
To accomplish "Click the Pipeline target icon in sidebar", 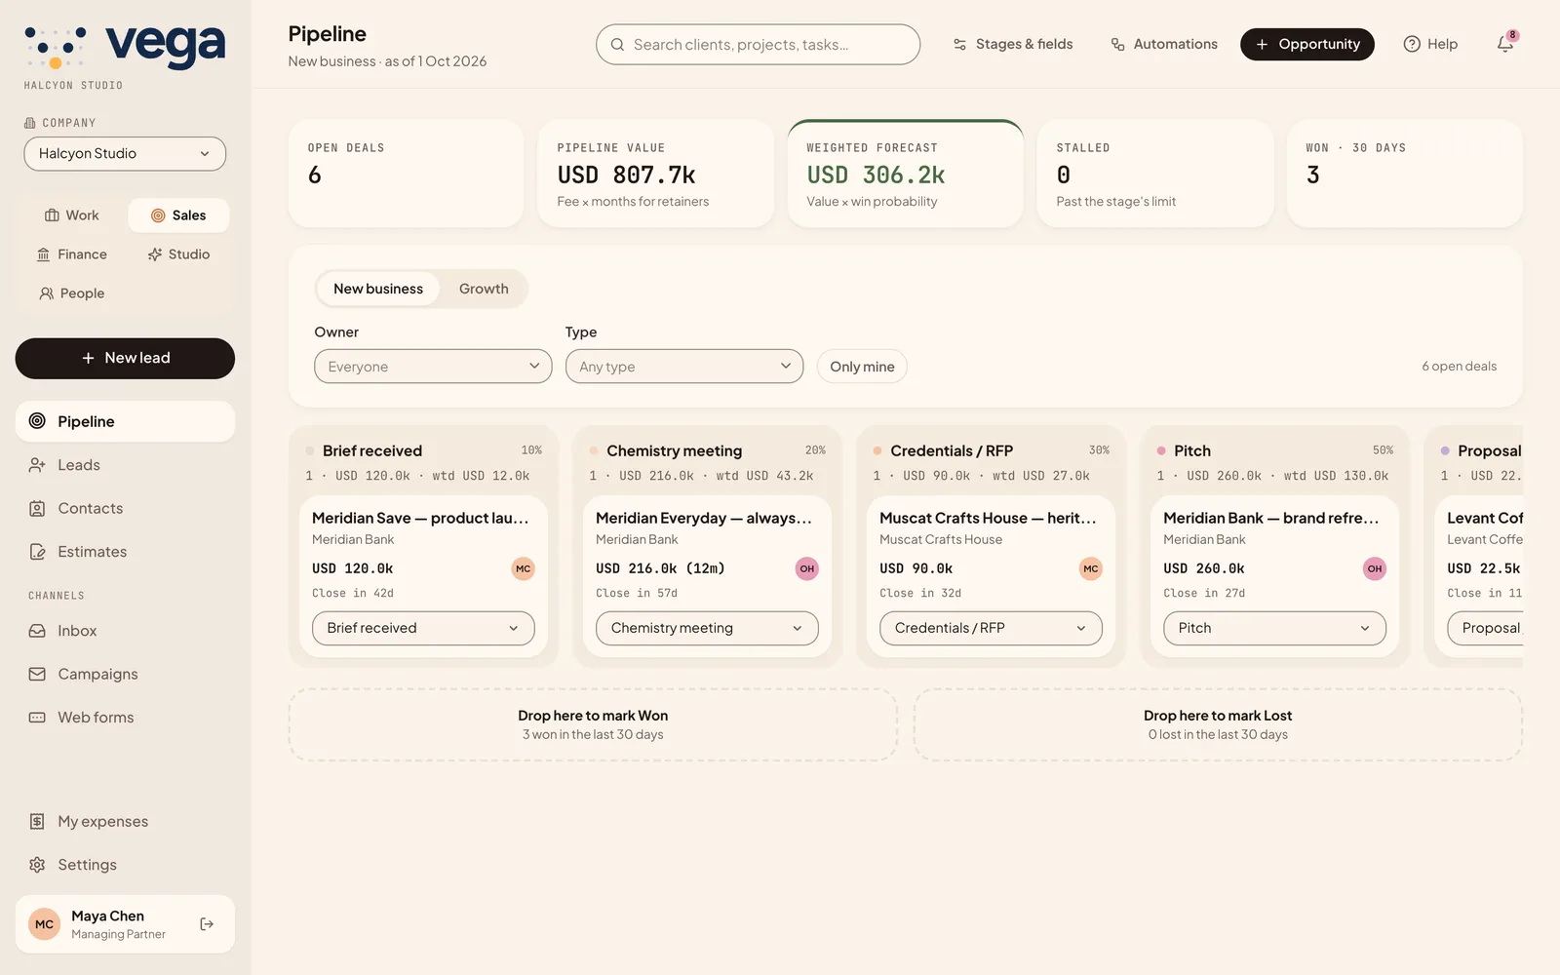I will click(x=37, y=421).
